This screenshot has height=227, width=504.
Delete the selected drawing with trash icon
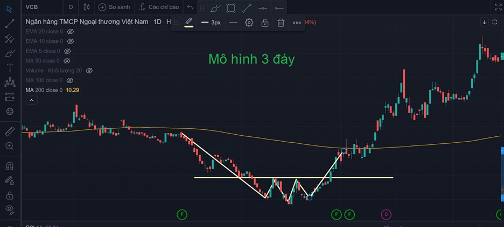coord(281,23)
